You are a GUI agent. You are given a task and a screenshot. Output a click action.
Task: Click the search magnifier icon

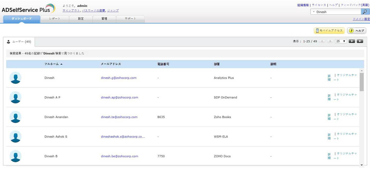coord(365,12)
